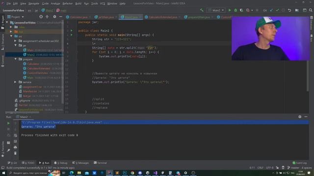Hide the Project tool window

coord(61,17)
